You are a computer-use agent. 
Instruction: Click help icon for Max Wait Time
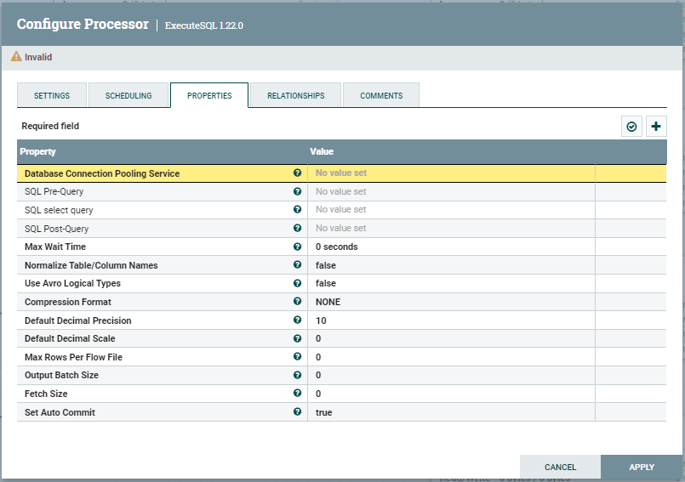pos(298,247)
